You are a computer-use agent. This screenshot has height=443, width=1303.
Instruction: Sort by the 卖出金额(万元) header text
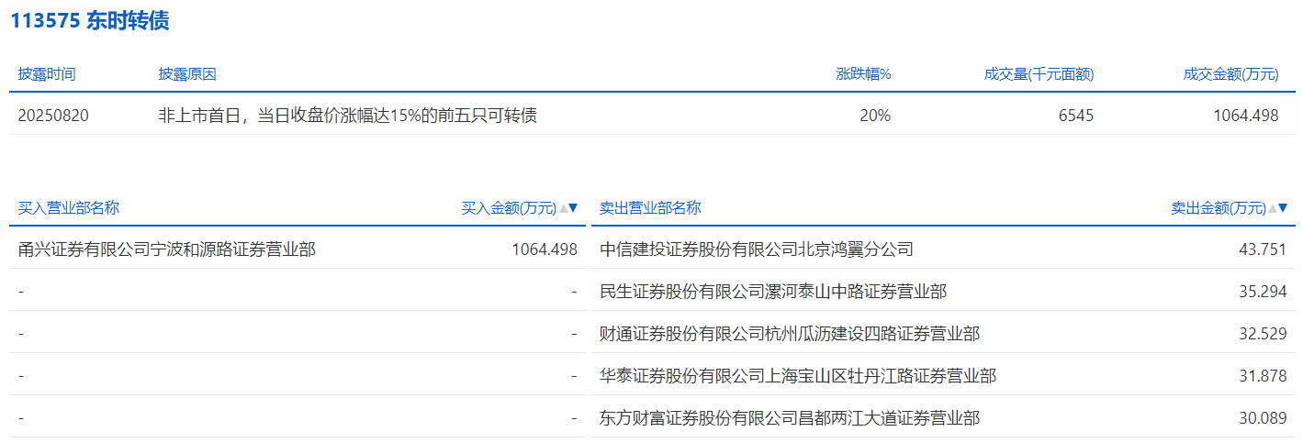tap(1218, 208)
